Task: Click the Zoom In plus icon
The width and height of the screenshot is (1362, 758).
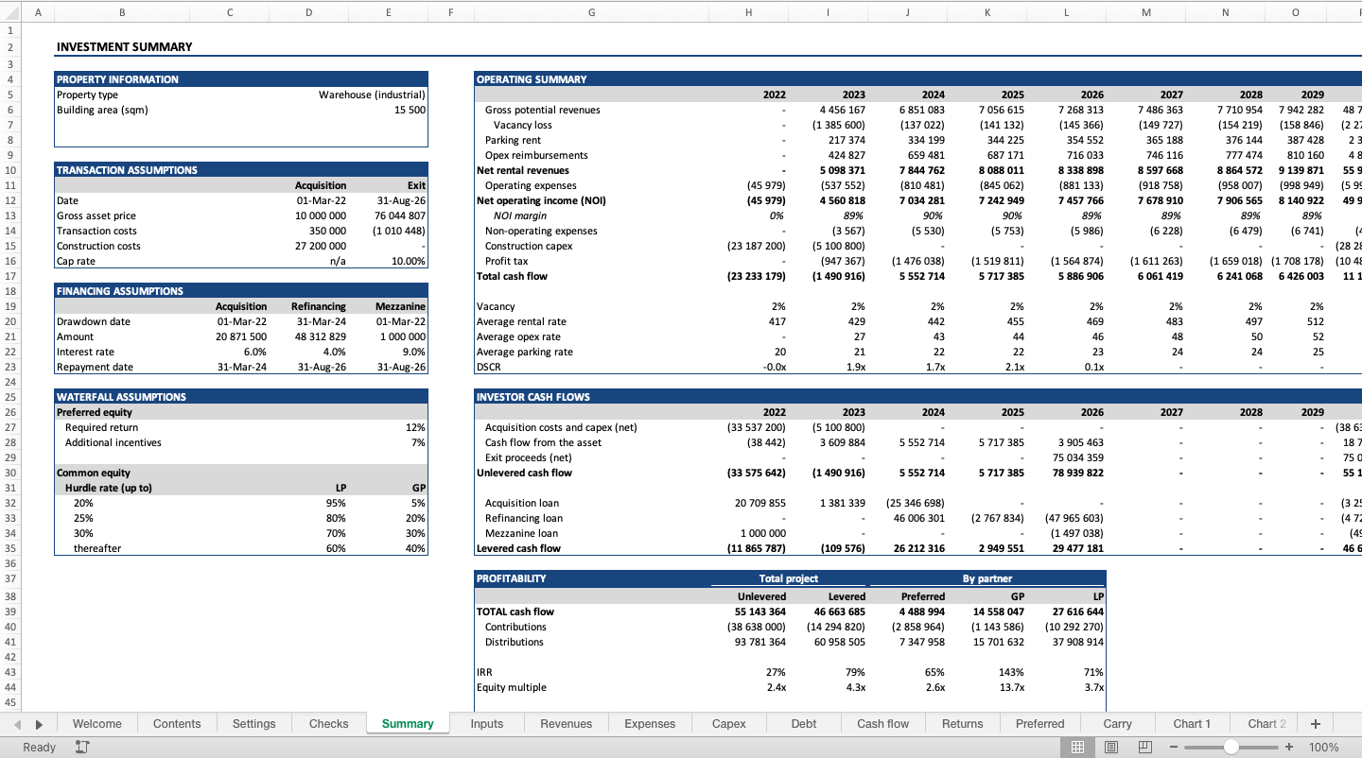Action: (x=1288, y=747)
